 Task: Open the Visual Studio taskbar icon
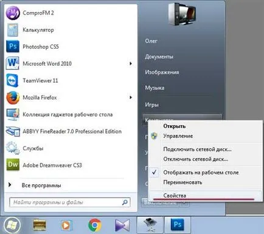122,225
